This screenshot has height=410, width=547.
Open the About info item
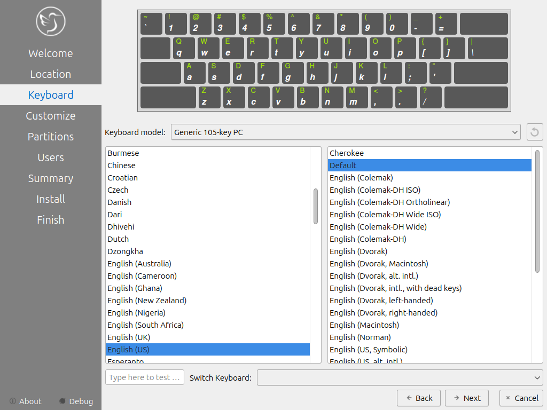pyautogui.click(x=26, y=401)
